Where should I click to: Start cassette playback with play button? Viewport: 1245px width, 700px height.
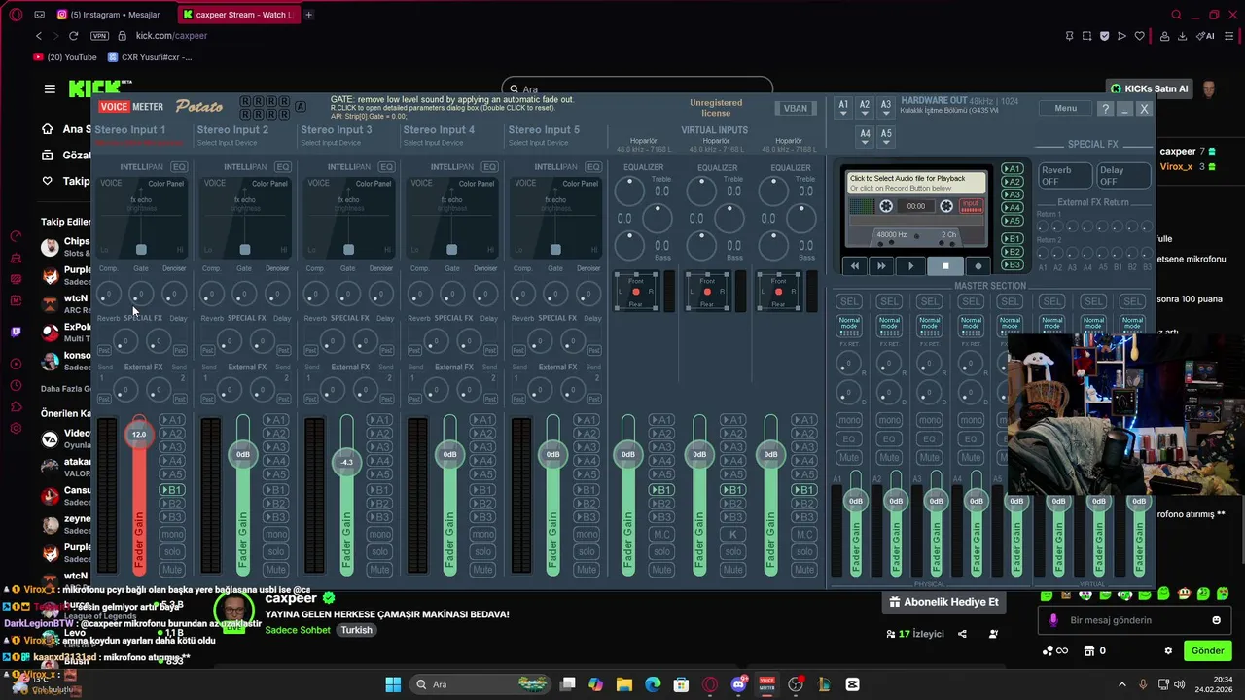click(910, 265)
